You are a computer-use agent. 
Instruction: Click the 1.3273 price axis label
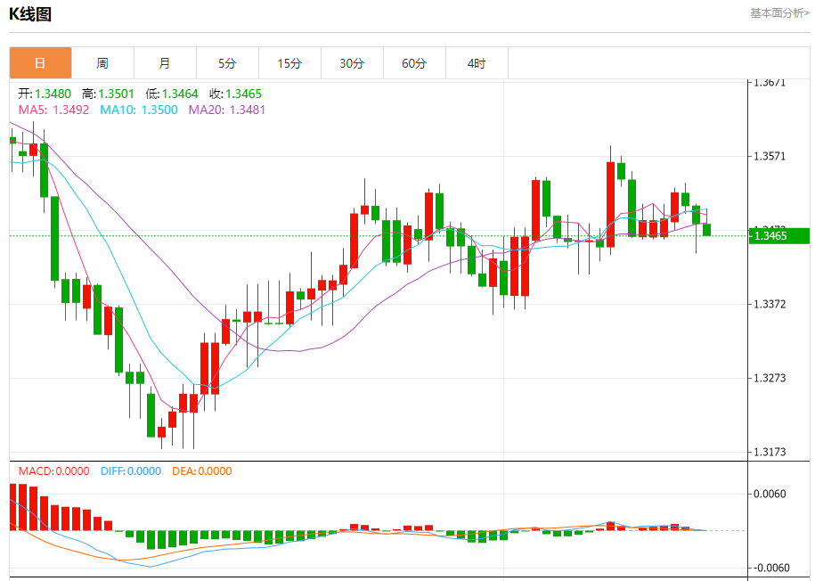pos(770,378)
